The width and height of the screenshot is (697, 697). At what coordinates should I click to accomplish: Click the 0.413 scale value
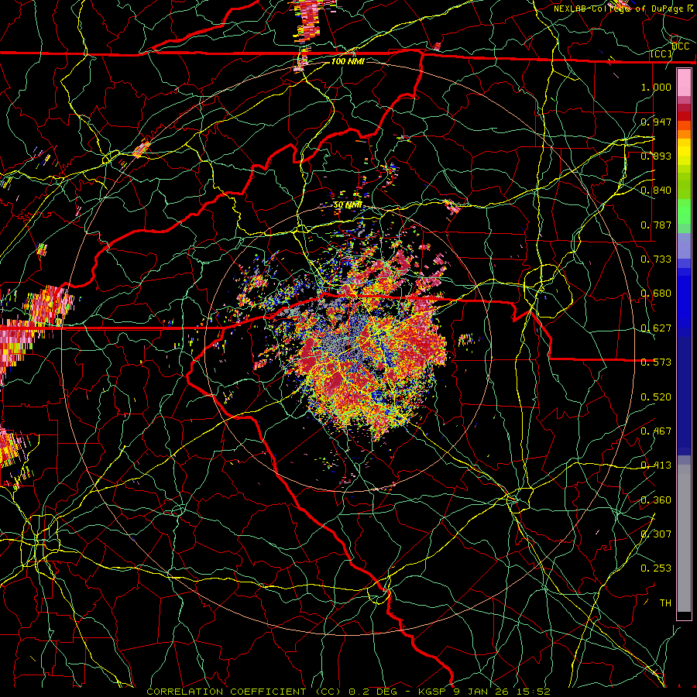click(x=656, y=465)
